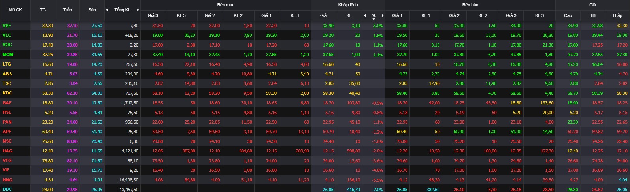Click the right arrow beside the % header

coord(383,15)
